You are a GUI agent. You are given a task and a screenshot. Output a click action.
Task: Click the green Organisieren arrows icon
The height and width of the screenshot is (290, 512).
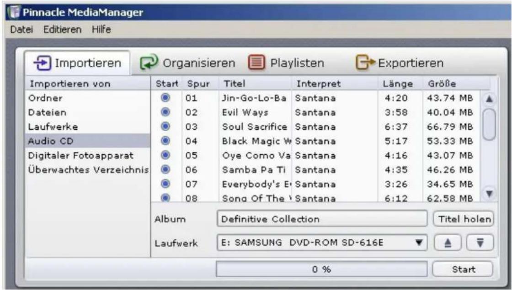click(x=149, y=62)
